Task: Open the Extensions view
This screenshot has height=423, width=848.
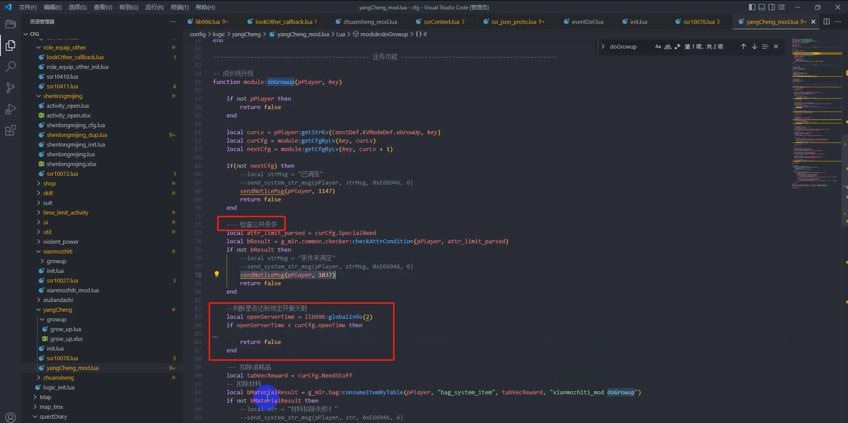Action: pos(10,131)
